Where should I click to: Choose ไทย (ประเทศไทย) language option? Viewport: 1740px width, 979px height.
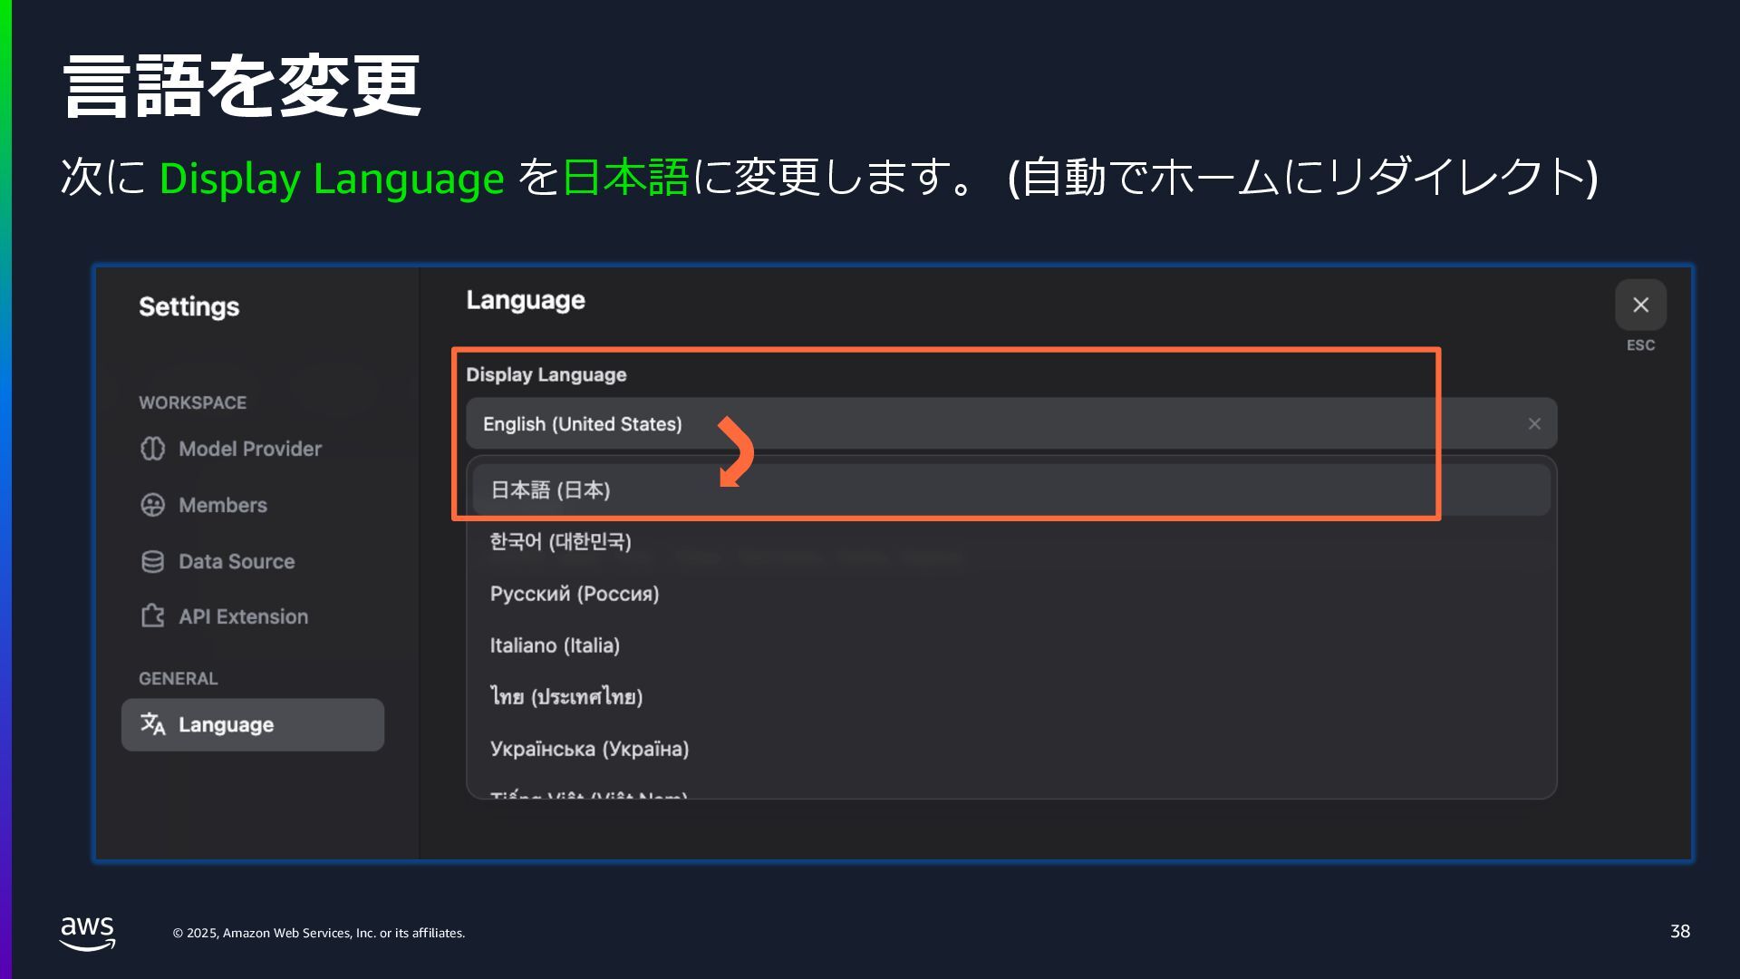[x=566, y=697]
